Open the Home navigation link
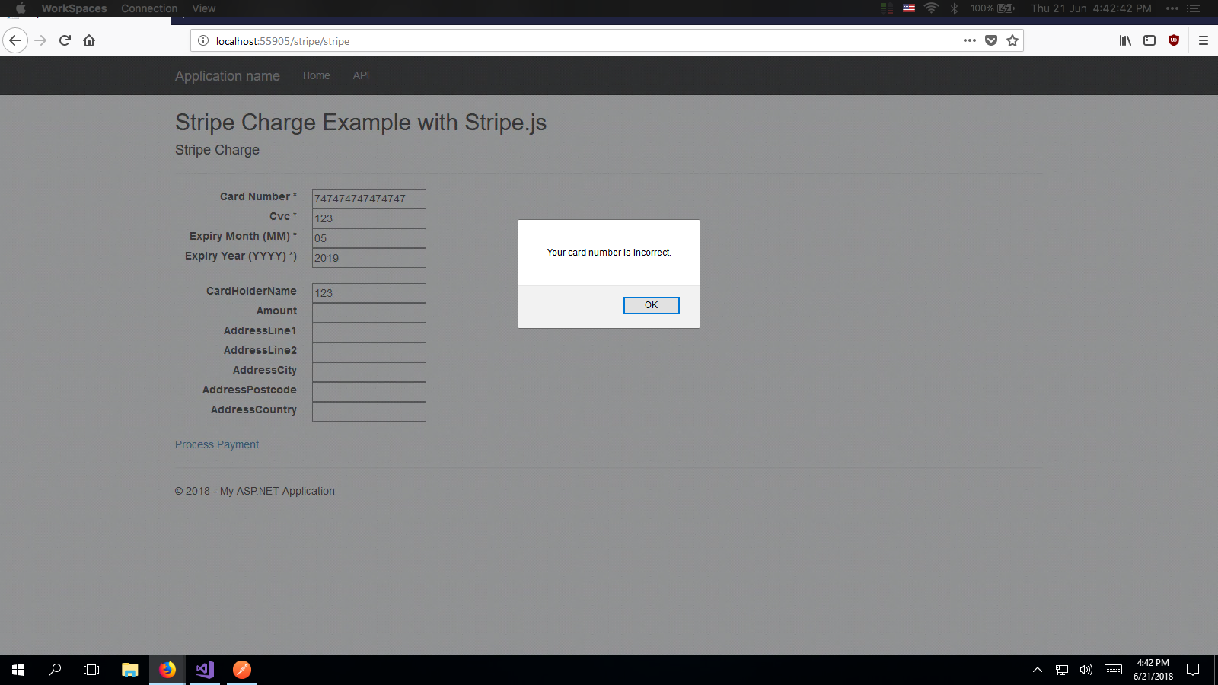The height and width of the screenshot is (685, 1218). click(x=316, y=75)
